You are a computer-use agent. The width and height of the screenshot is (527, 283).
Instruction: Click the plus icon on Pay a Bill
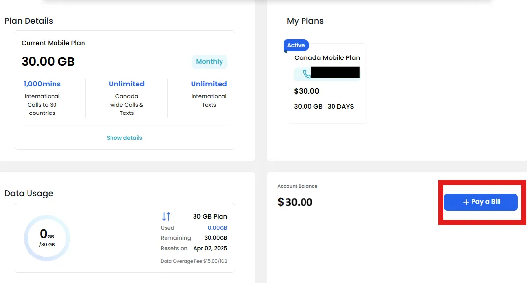[466, 202]
